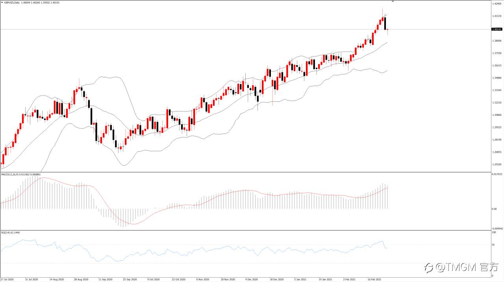The width and height of the screenshot is (504, 282).
Task: Open the chart menu arrow beside GBPUSD,Daily
Action: coord(2,2)
